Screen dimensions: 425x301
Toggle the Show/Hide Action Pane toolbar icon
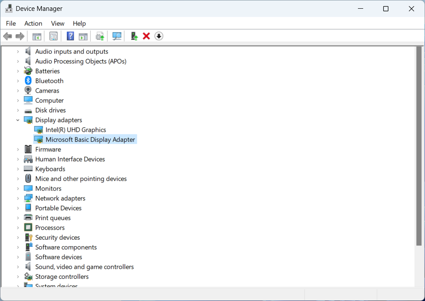tap(83, 36)
